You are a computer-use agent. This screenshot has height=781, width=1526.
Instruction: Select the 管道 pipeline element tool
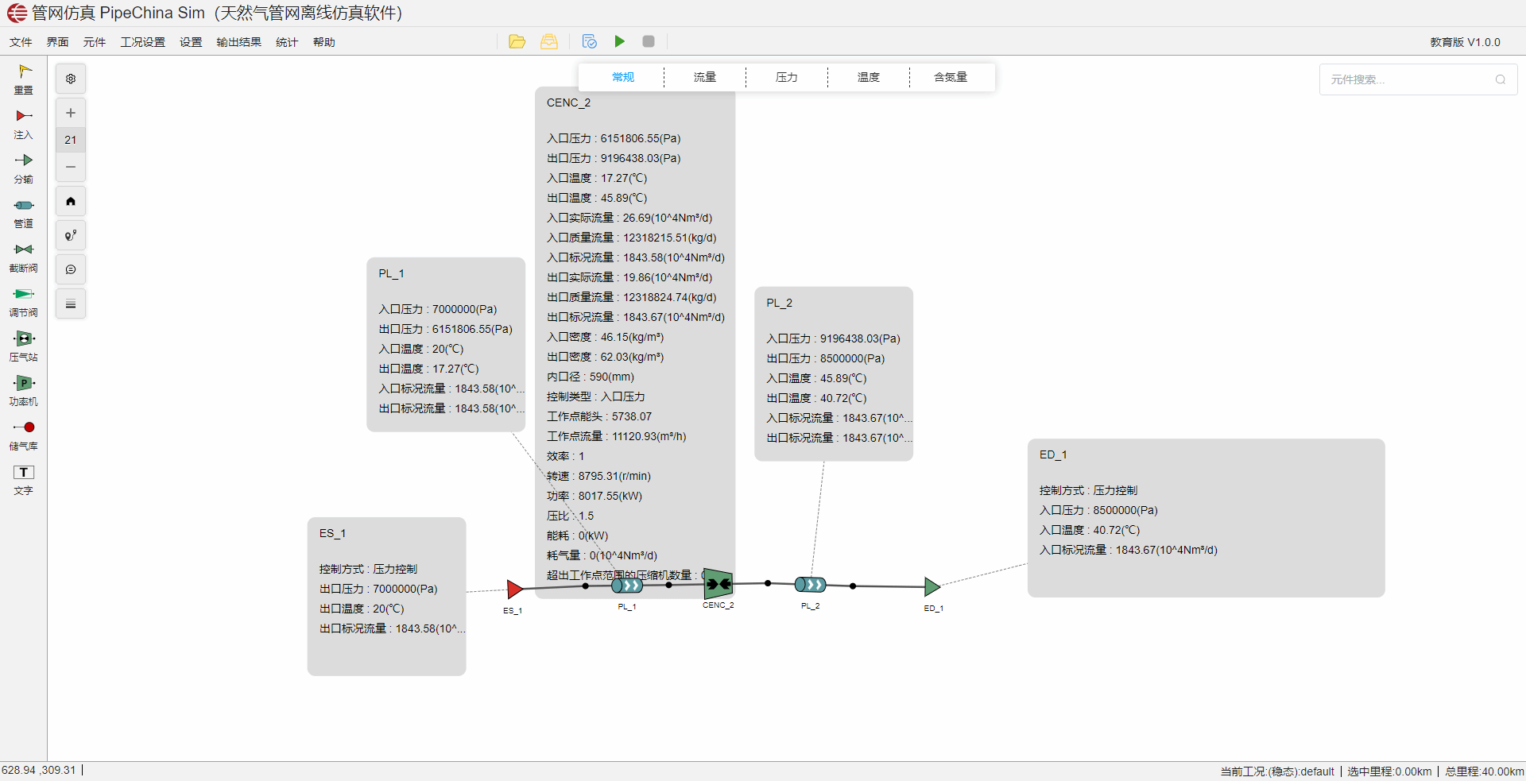pos(24,212)
